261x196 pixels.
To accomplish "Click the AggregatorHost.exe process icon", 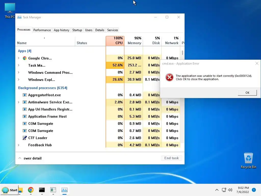I will tap(25, 95).
